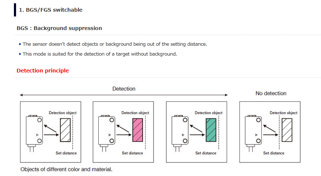The width and height of the screenshot is (321, 176).
Task: Select the white hatched object in first diagram
Action: [x=65, y=130]
